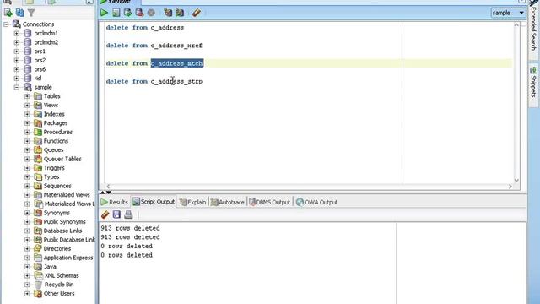Select the Triggers folder in tree

[x=54, y=168]
